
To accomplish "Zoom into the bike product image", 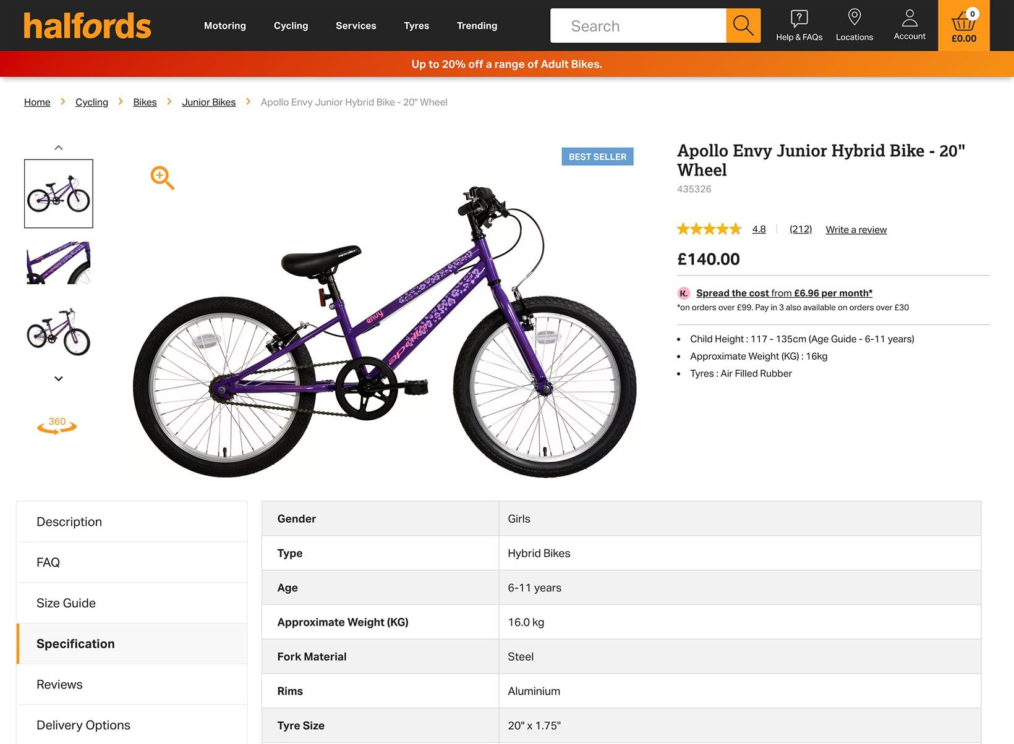I will click(162, 177).
